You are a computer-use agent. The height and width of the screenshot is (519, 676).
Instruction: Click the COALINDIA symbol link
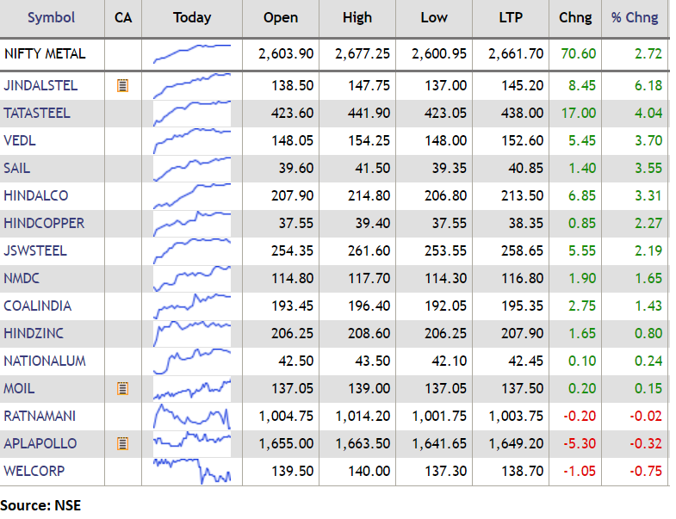[38, 306]
